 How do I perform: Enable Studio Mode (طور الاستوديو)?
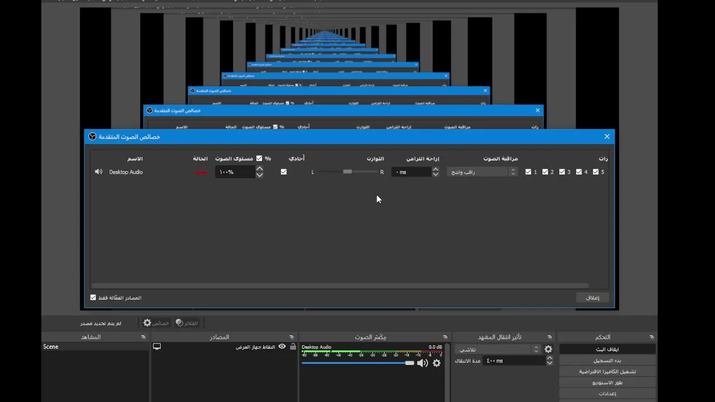pyautogui.click(x=607, y=382)
